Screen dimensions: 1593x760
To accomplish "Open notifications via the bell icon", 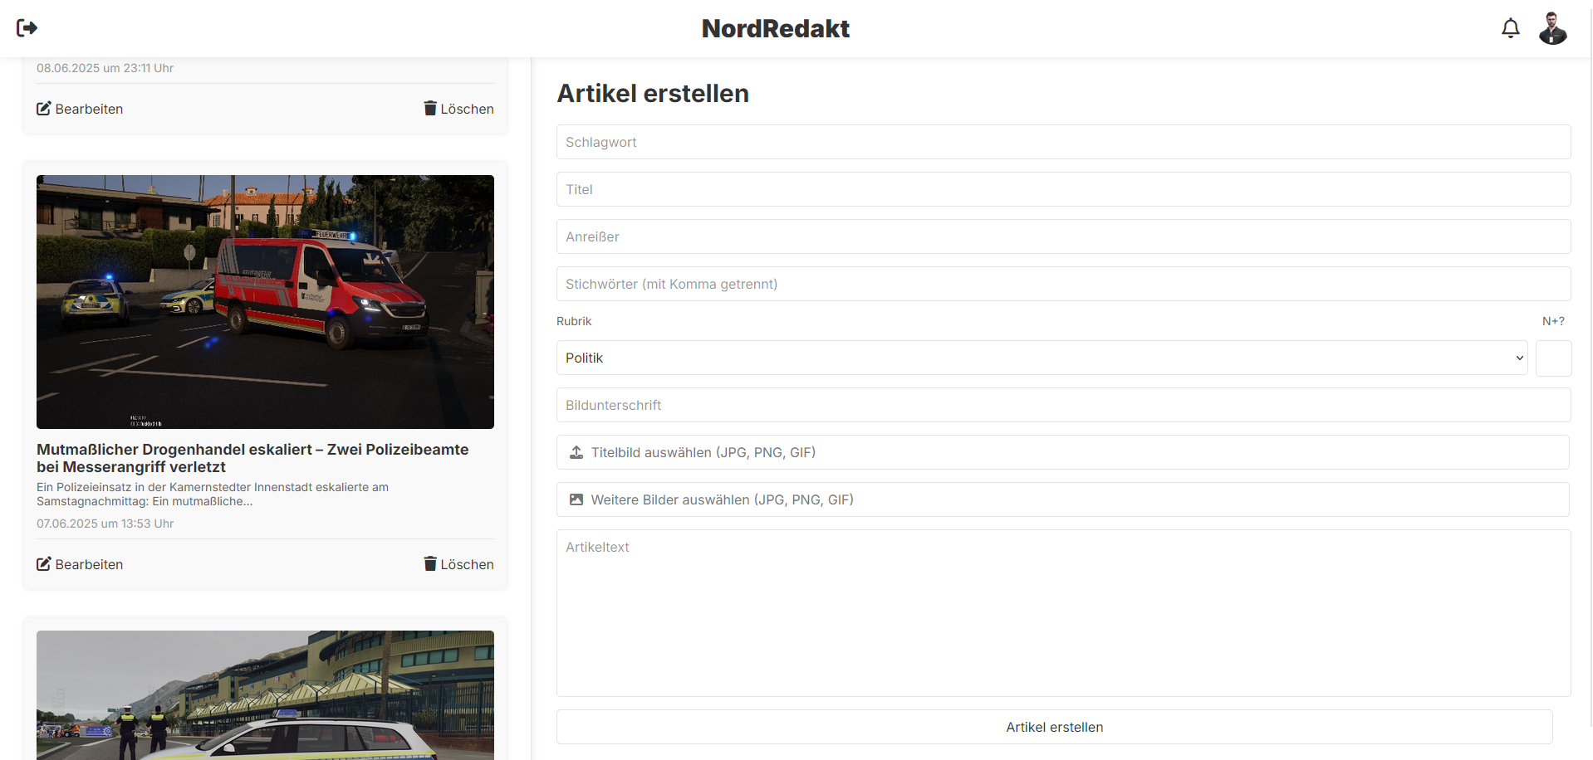I will (x=1511, y=27).
